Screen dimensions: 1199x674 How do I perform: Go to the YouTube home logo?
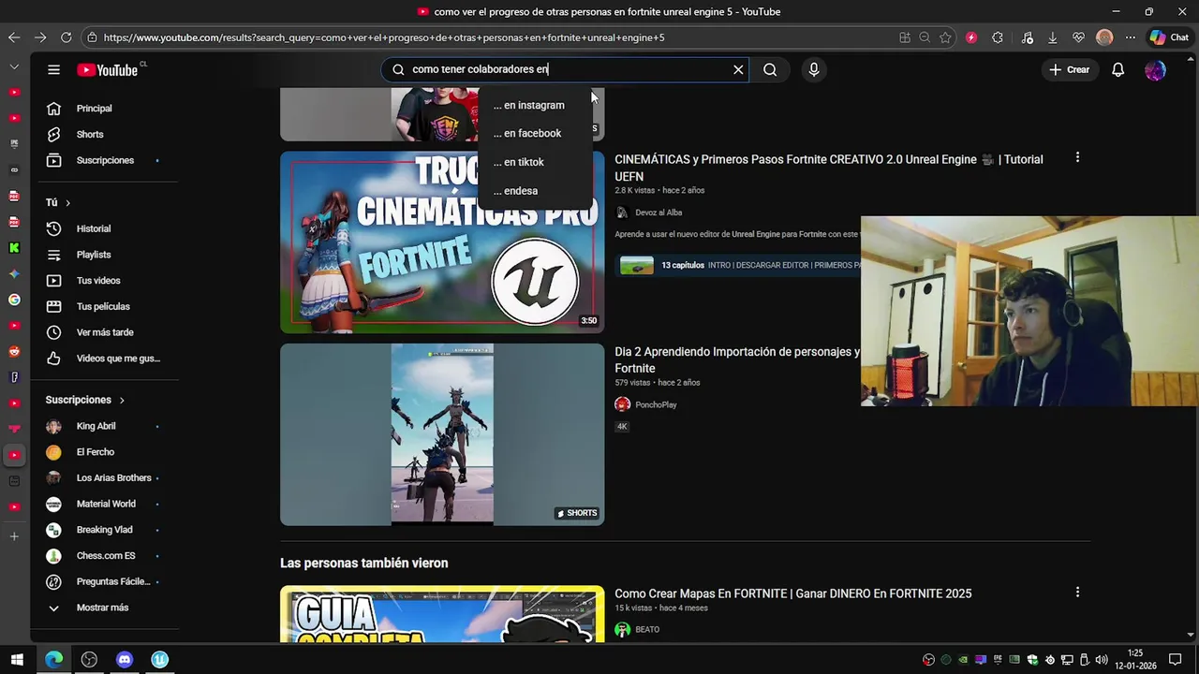pyautogui.click(x=108, y=69)
